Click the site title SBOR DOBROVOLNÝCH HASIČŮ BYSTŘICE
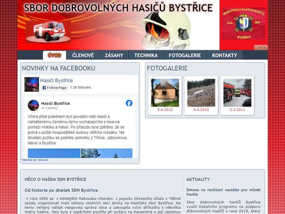Screen dimensions: 285x214 [119, 8]
